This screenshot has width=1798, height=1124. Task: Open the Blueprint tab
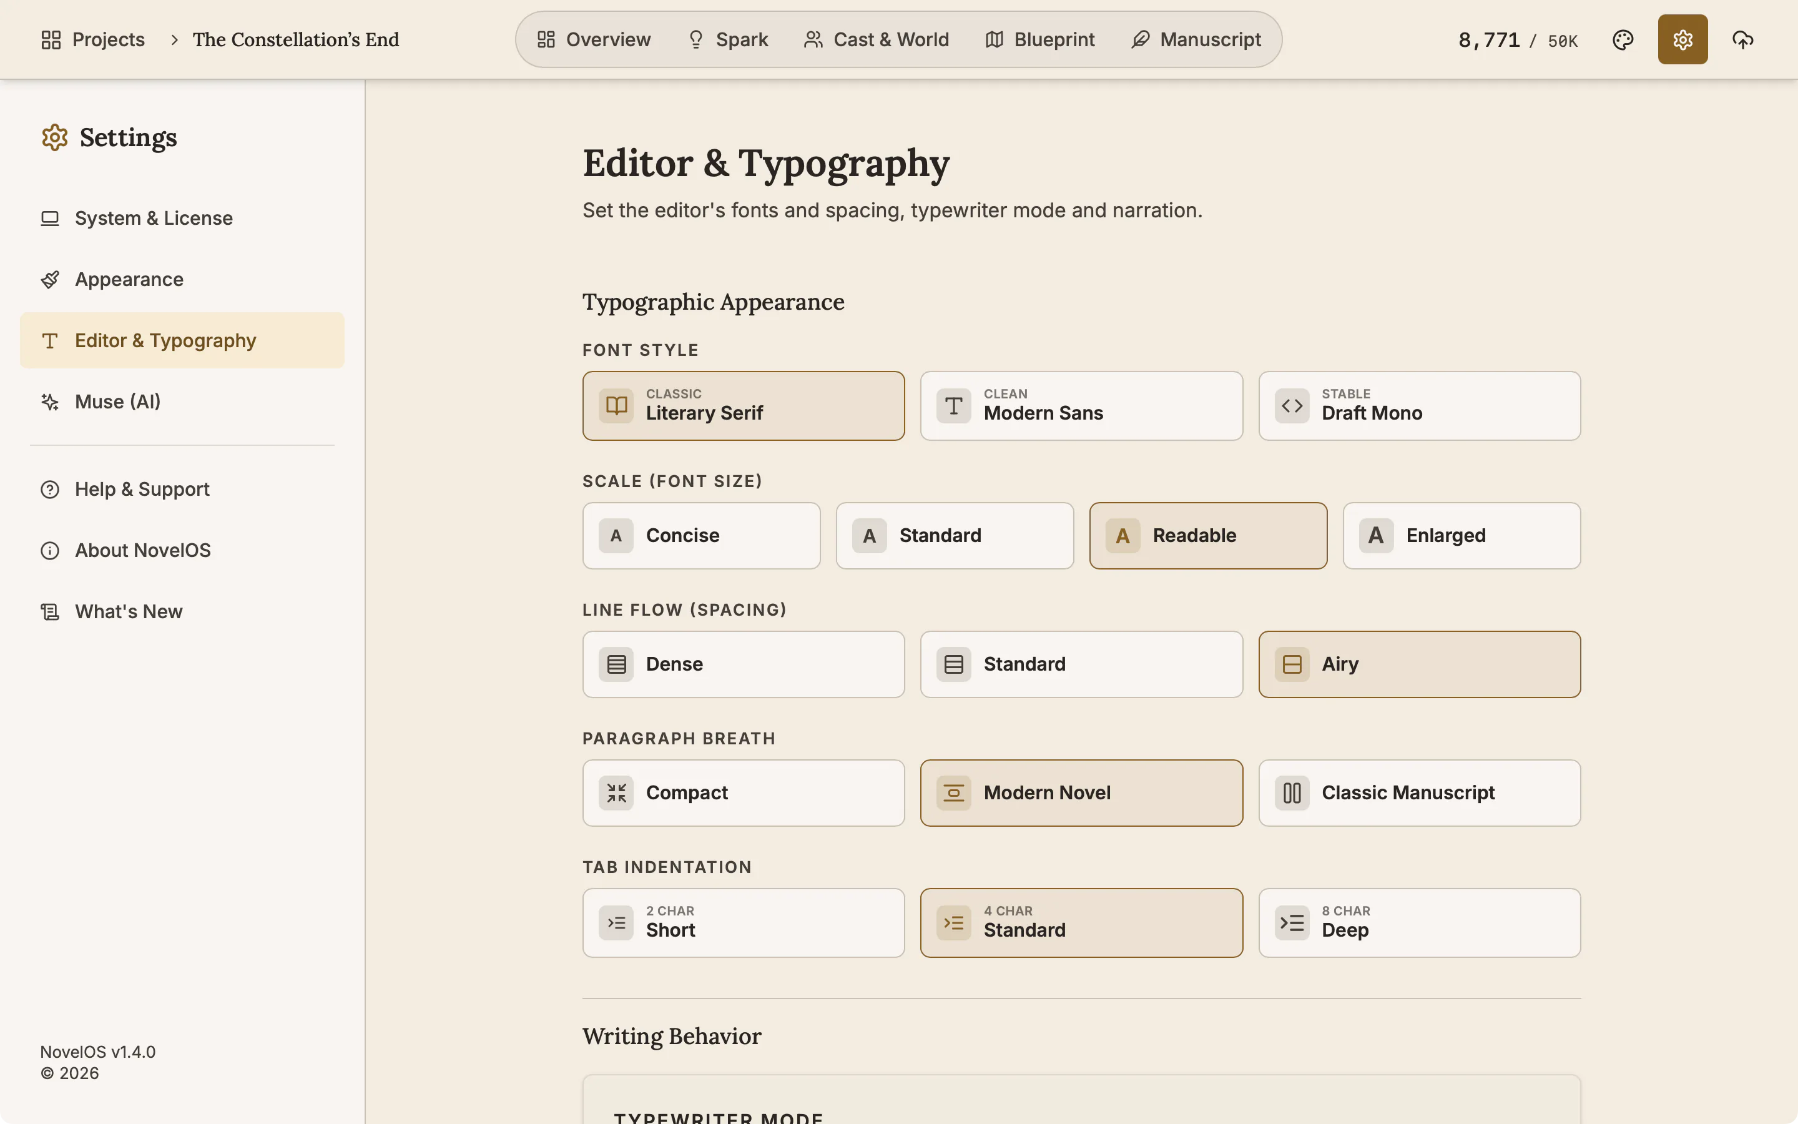click(x=1039, y=39)
